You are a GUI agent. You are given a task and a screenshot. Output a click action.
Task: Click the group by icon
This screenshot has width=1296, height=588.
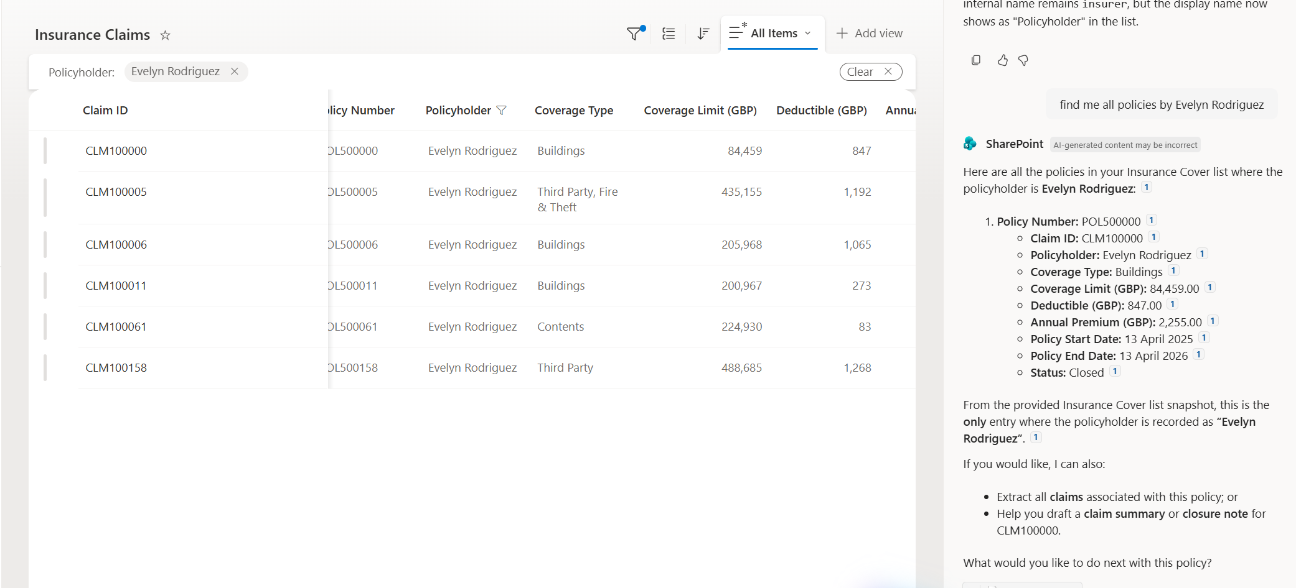tap(669, 34)
